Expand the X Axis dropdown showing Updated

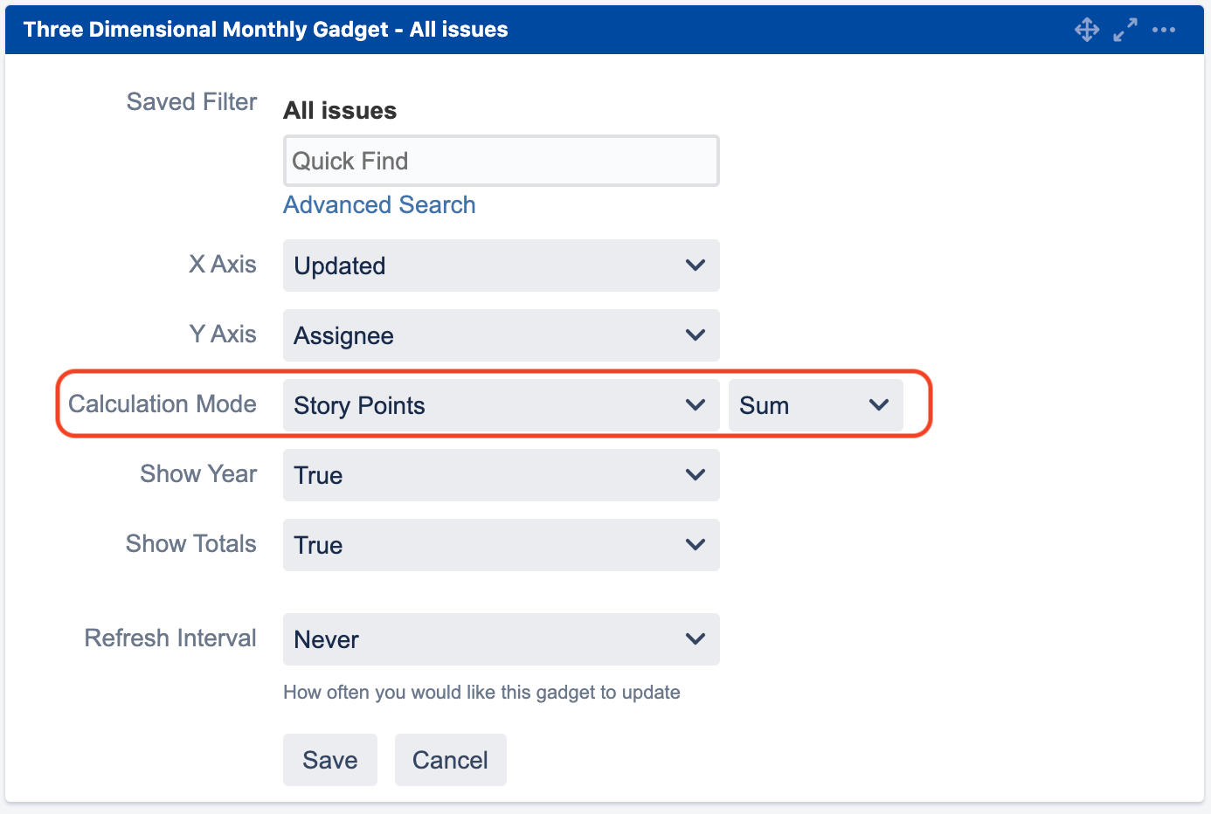point(501,266)
